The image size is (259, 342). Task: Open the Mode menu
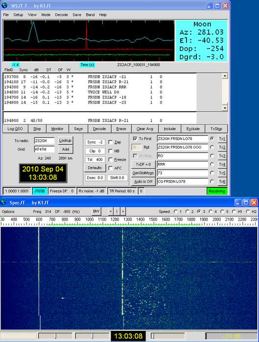click(46, 15)
